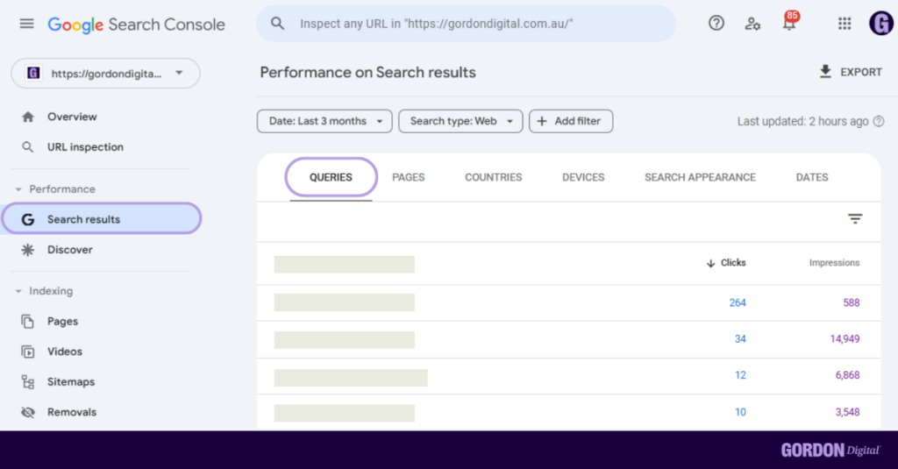Open the G account avatar
Viewport: 898px width, 469px height.
(x=880, y=24)
